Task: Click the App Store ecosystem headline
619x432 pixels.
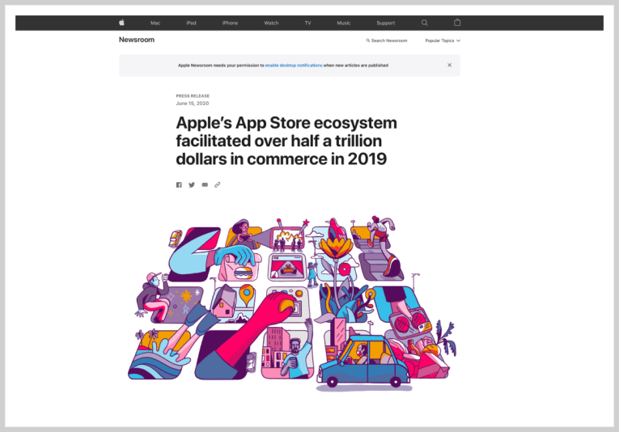Action: (286, 141)
